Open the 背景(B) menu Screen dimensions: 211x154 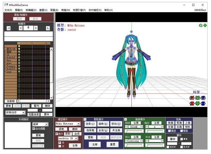tap(54, 10)
